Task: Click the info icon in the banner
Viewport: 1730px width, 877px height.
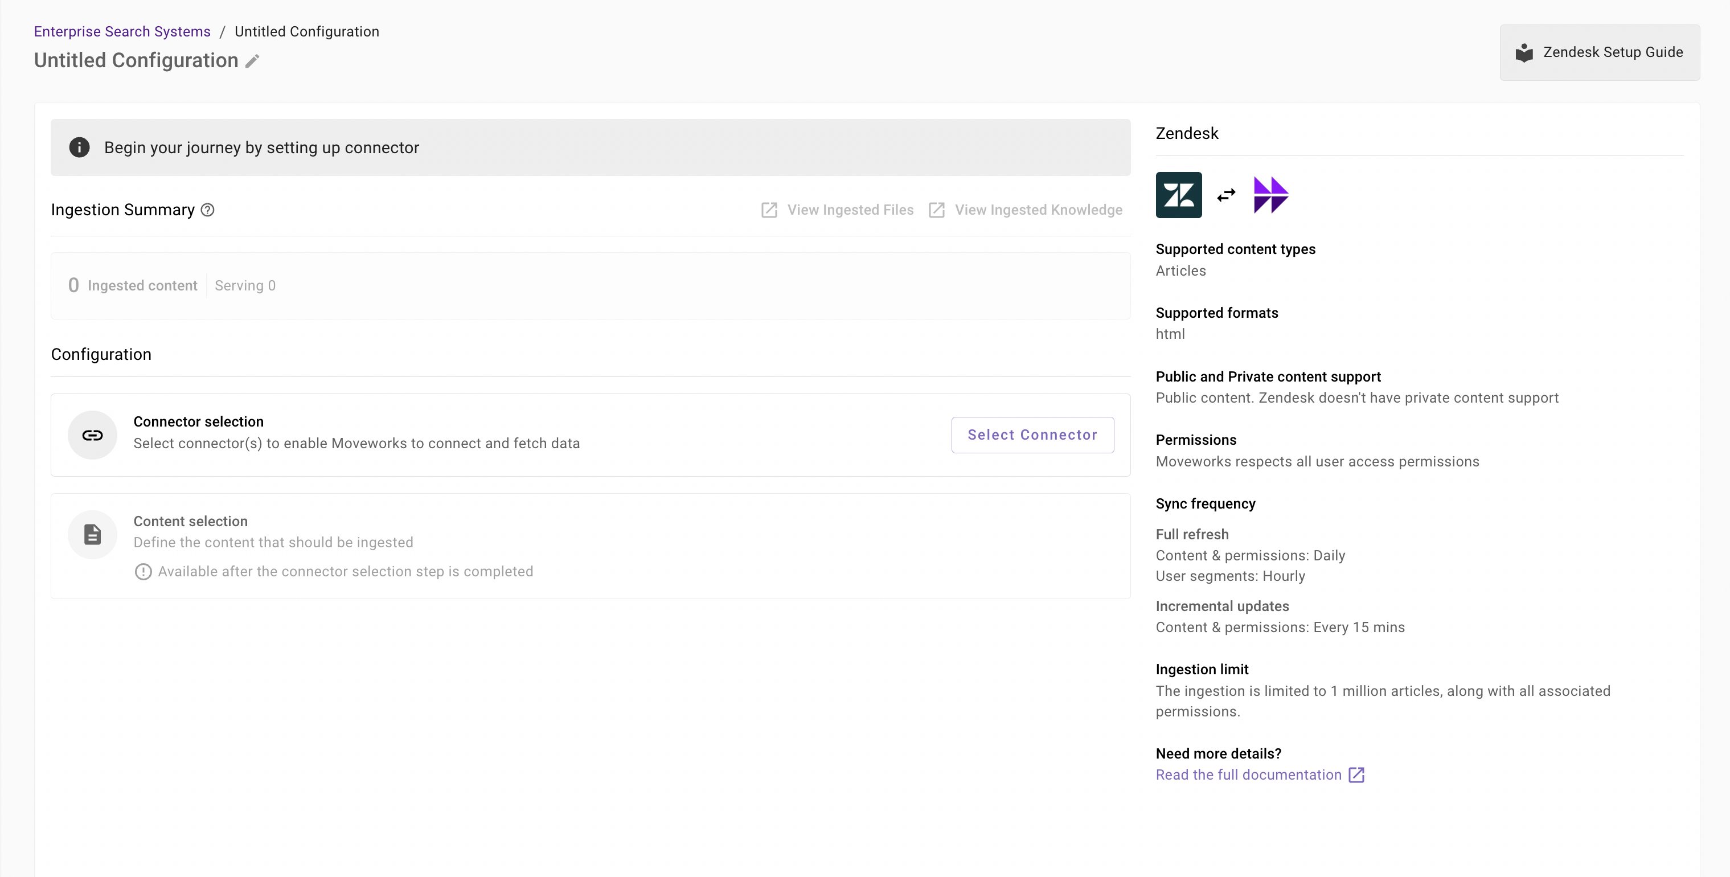Action: coord(79,147)
